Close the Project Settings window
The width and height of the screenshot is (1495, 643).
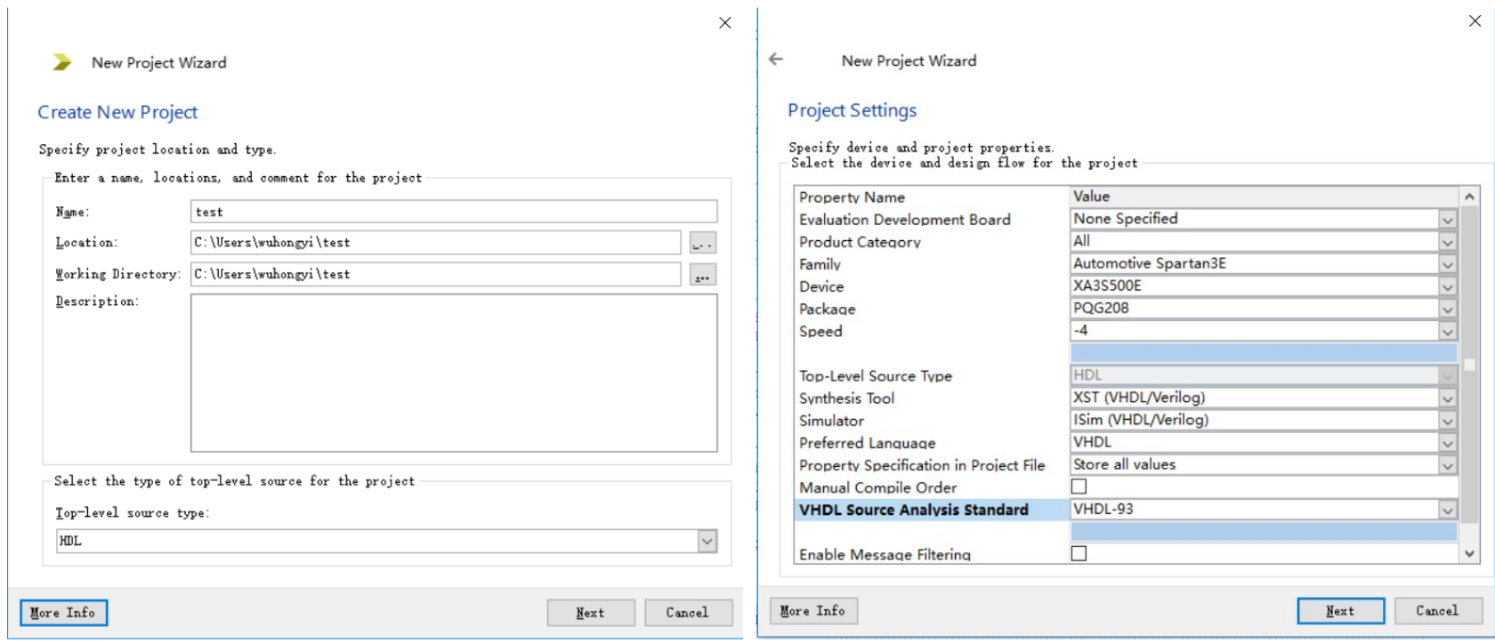click(x=1475, y=21)
